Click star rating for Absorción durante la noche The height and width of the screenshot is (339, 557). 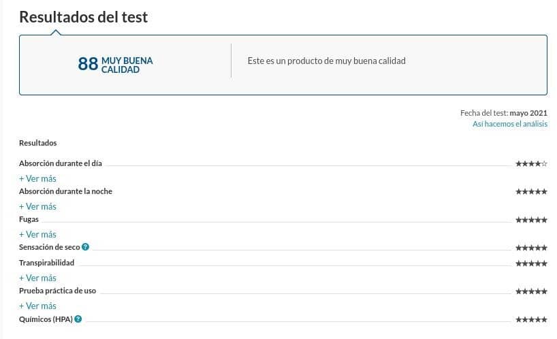pos(531,192)
